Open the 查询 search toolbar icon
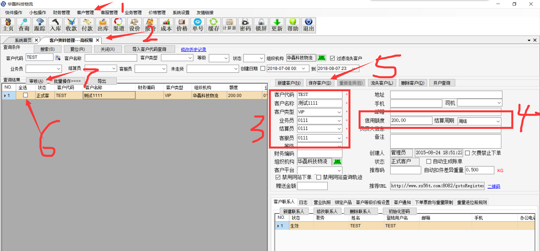Image resolution: width=540 pixels, height=251 pixels. (x=24, y=25)
